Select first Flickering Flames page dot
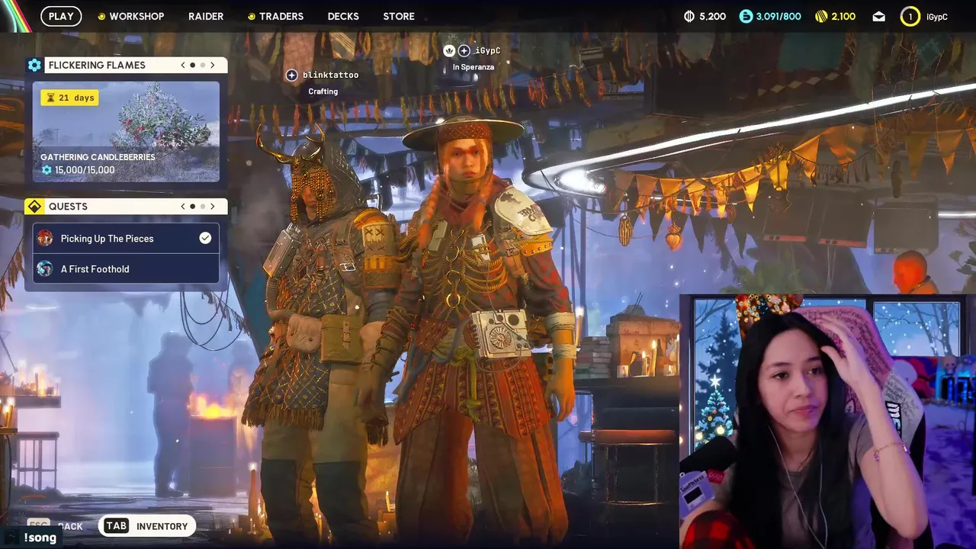The image size is (976, 549). tap(192, 65)
